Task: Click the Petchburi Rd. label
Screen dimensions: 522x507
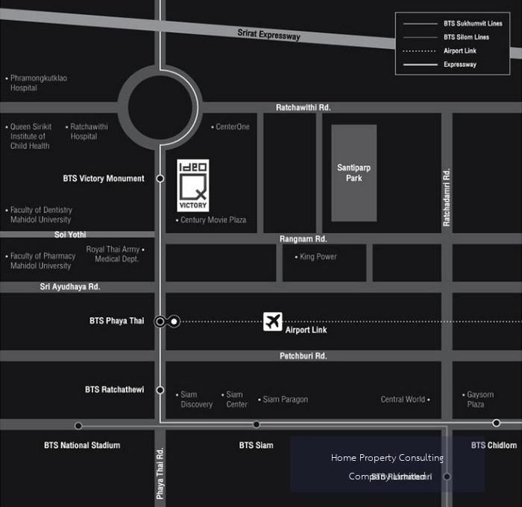Action: (303, 356)
